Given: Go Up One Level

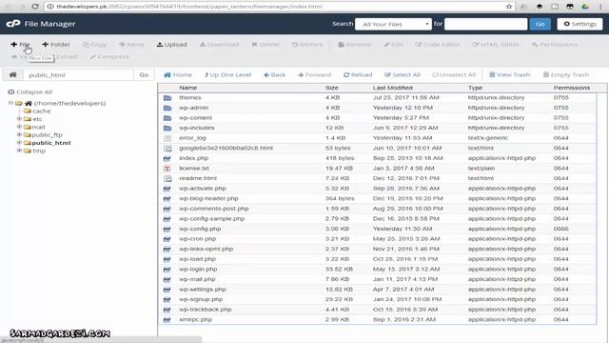Looking at the screenshot, I should (228, 74).
